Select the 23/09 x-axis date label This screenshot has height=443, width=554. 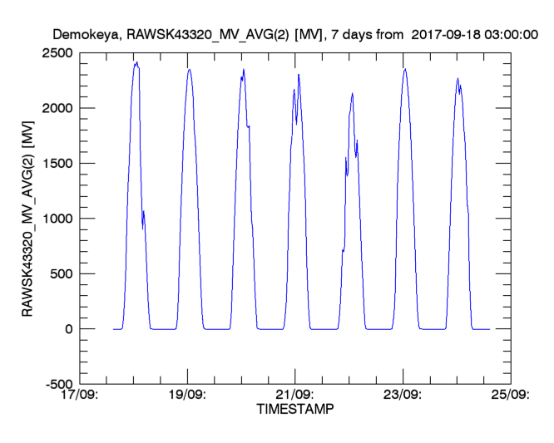pos(402,395)
